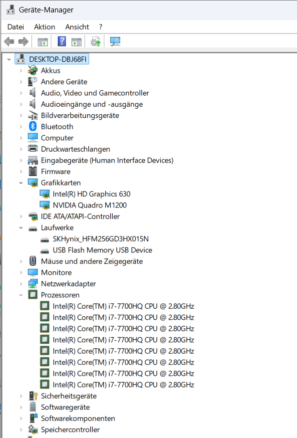Open the ? help menu
Screen dimensions: 297x438
(x=101, y=27)
